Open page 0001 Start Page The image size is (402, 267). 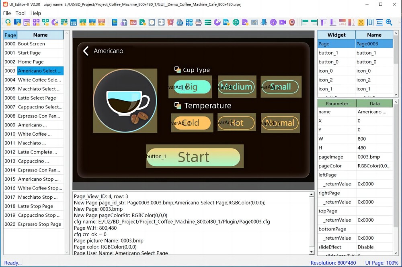(x=34, y=53)
